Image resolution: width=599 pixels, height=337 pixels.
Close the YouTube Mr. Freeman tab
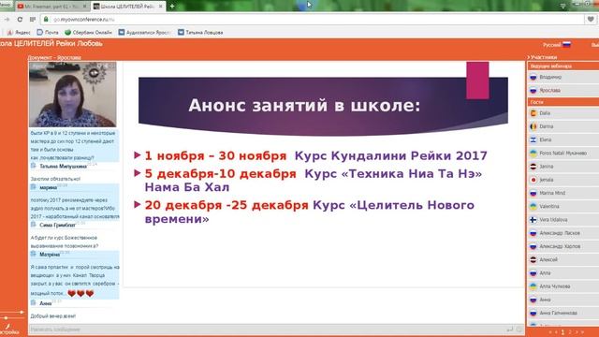tap(85, 7)
